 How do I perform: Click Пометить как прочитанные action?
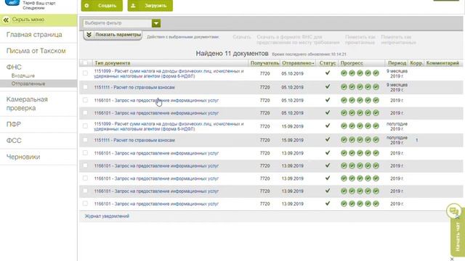coord(360,40)
